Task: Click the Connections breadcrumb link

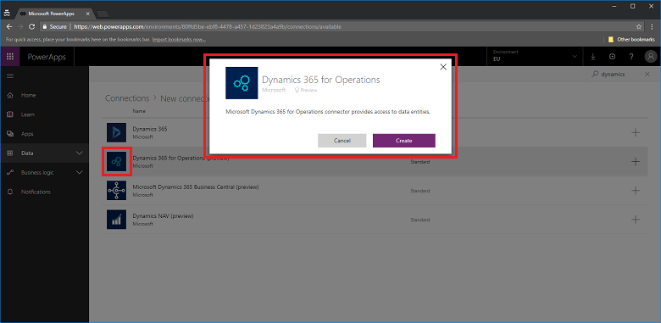Action: point(127,98)
